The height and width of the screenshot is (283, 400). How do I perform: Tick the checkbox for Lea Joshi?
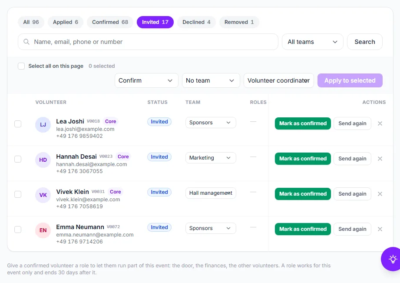click(18, 124)
